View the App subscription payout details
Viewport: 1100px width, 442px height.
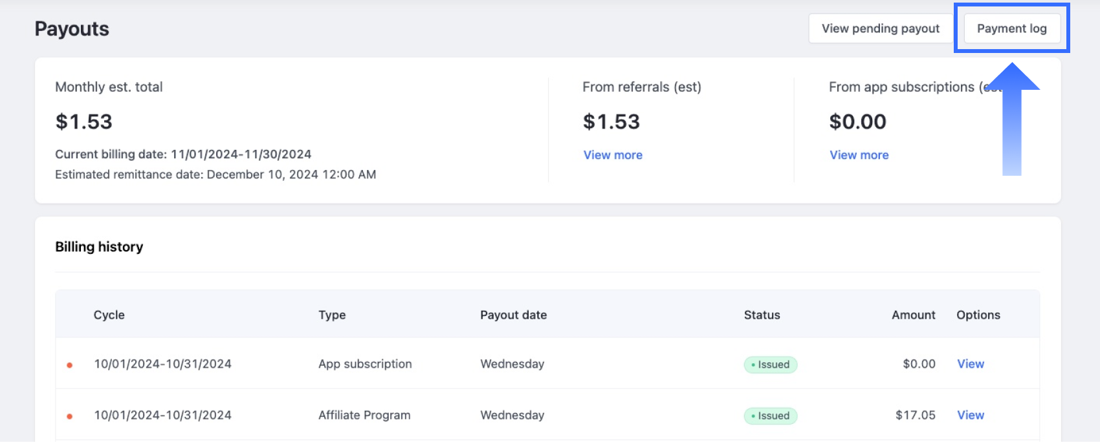coord(970,364)
